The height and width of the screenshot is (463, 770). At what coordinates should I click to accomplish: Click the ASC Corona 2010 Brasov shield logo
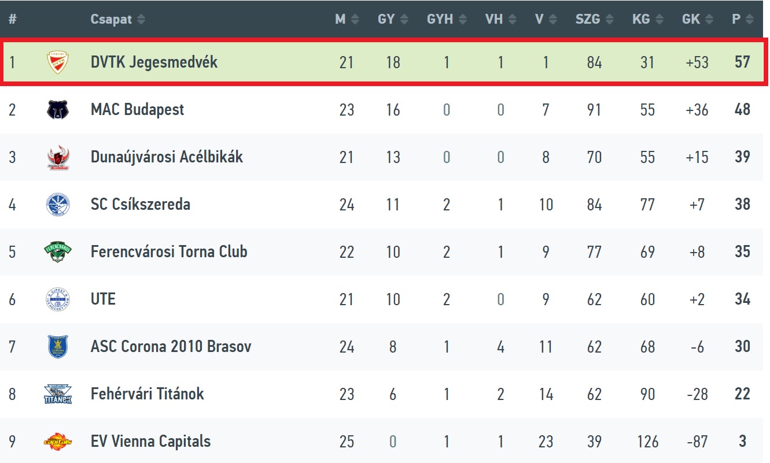coord(58,346)
